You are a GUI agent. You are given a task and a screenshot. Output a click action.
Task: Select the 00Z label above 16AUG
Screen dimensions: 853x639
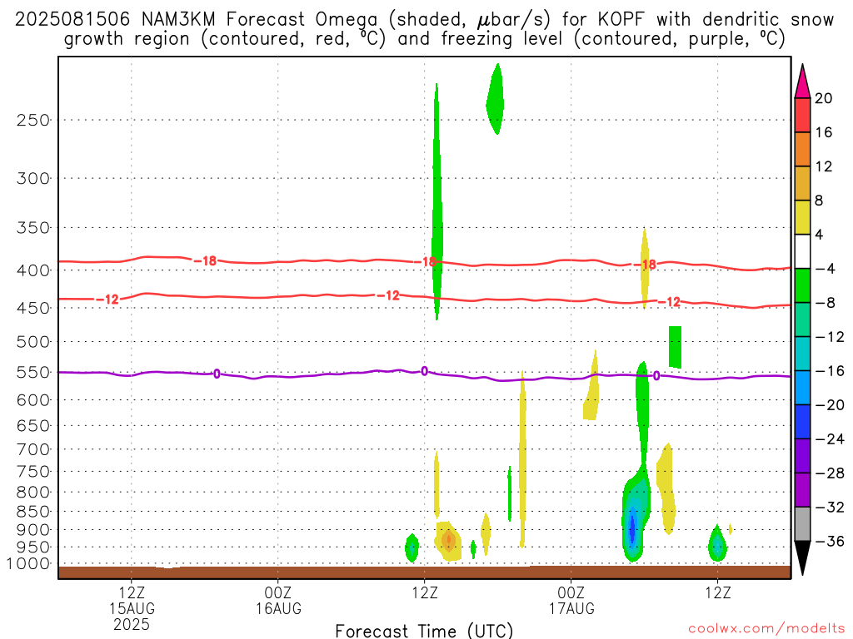point(278,592)
